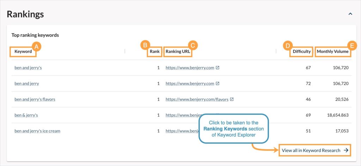This screenshot has height=166, width=361.
Task: Open the "ben & jerry's" keyword link
Action: coord(26,115)
